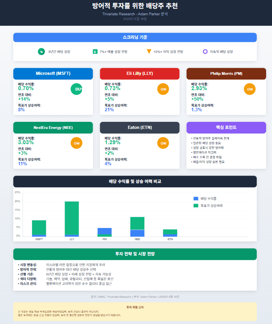Image resolution: width=272 pixels, height=324 pixels.
Task: Select the NextEra Energy (NEE) card header
Action: click(x=53, y=127)
